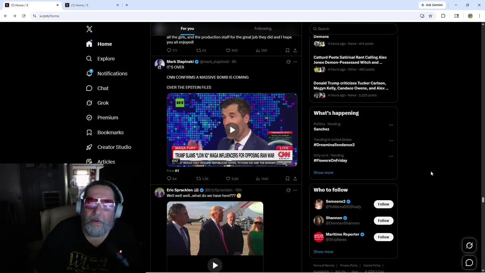Follow Maritime Reporter
The image size is (485, 273).
[383, 237]
